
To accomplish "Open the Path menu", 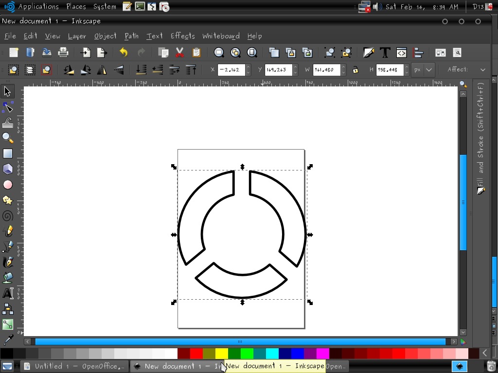I will coord(131,36).
